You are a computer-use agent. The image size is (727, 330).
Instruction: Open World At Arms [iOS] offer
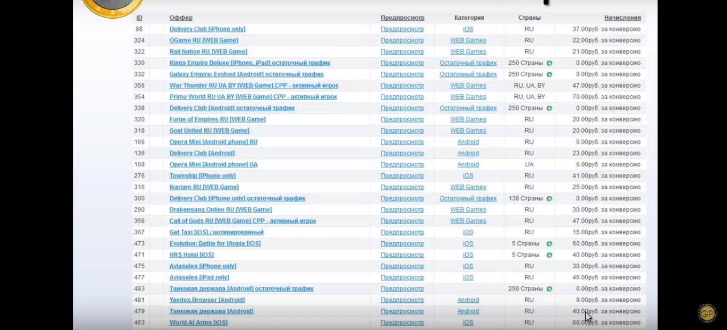coord(198,323)
